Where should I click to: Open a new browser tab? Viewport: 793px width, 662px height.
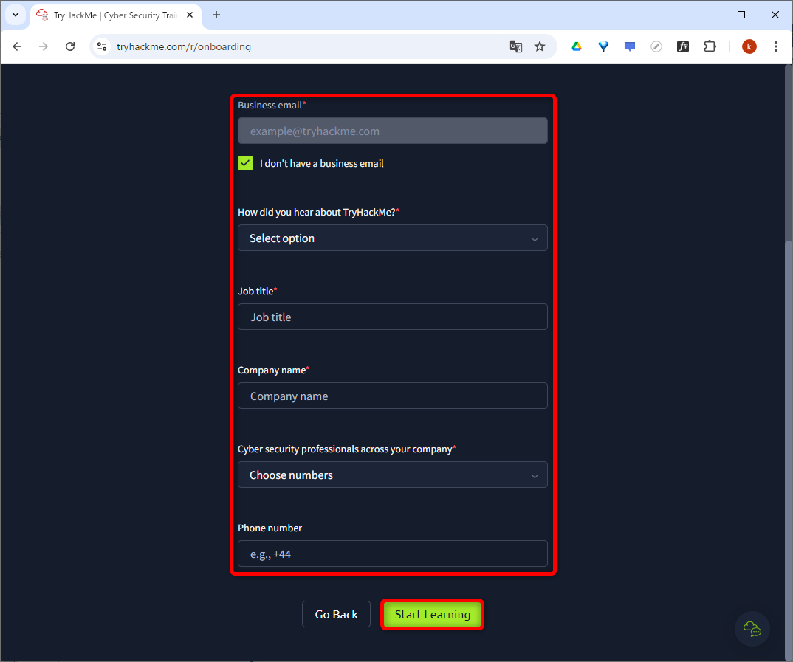click(x=216, y=15)
